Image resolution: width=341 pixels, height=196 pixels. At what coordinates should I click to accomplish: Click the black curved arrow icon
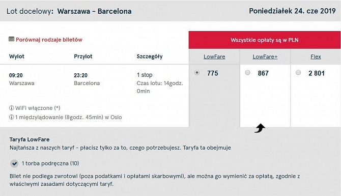[260, 128]
